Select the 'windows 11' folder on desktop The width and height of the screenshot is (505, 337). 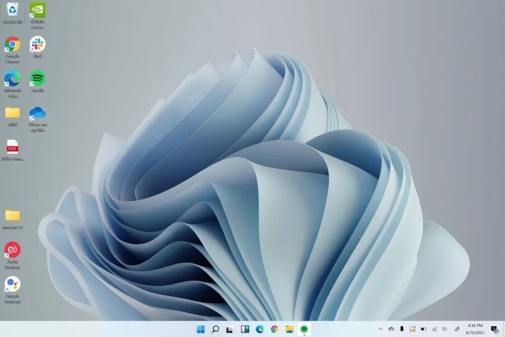click(x=12, y=219)
